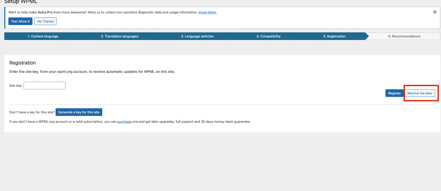Dismiss the Astra Pro notice with X icon

[435, 12]
